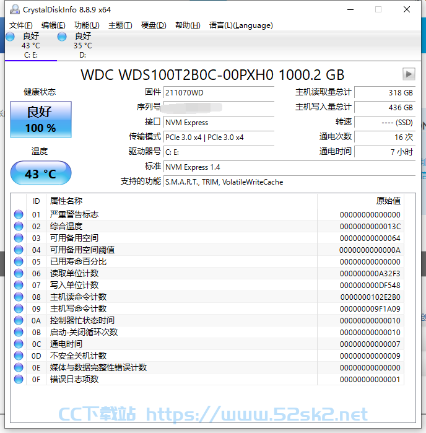This screenshot has height=433, width=426.
Task: Select the C: E: disk tab at 43 °C
Action: (30, 45)
